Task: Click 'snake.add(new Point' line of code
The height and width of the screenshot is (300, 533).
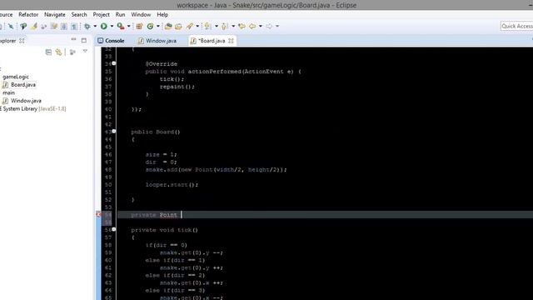Action: coord(216,170)
